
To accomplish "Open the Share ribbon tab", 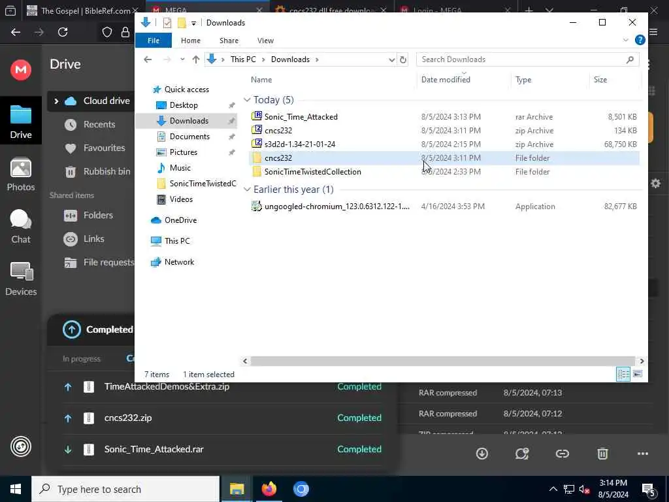I will point(229,41).
